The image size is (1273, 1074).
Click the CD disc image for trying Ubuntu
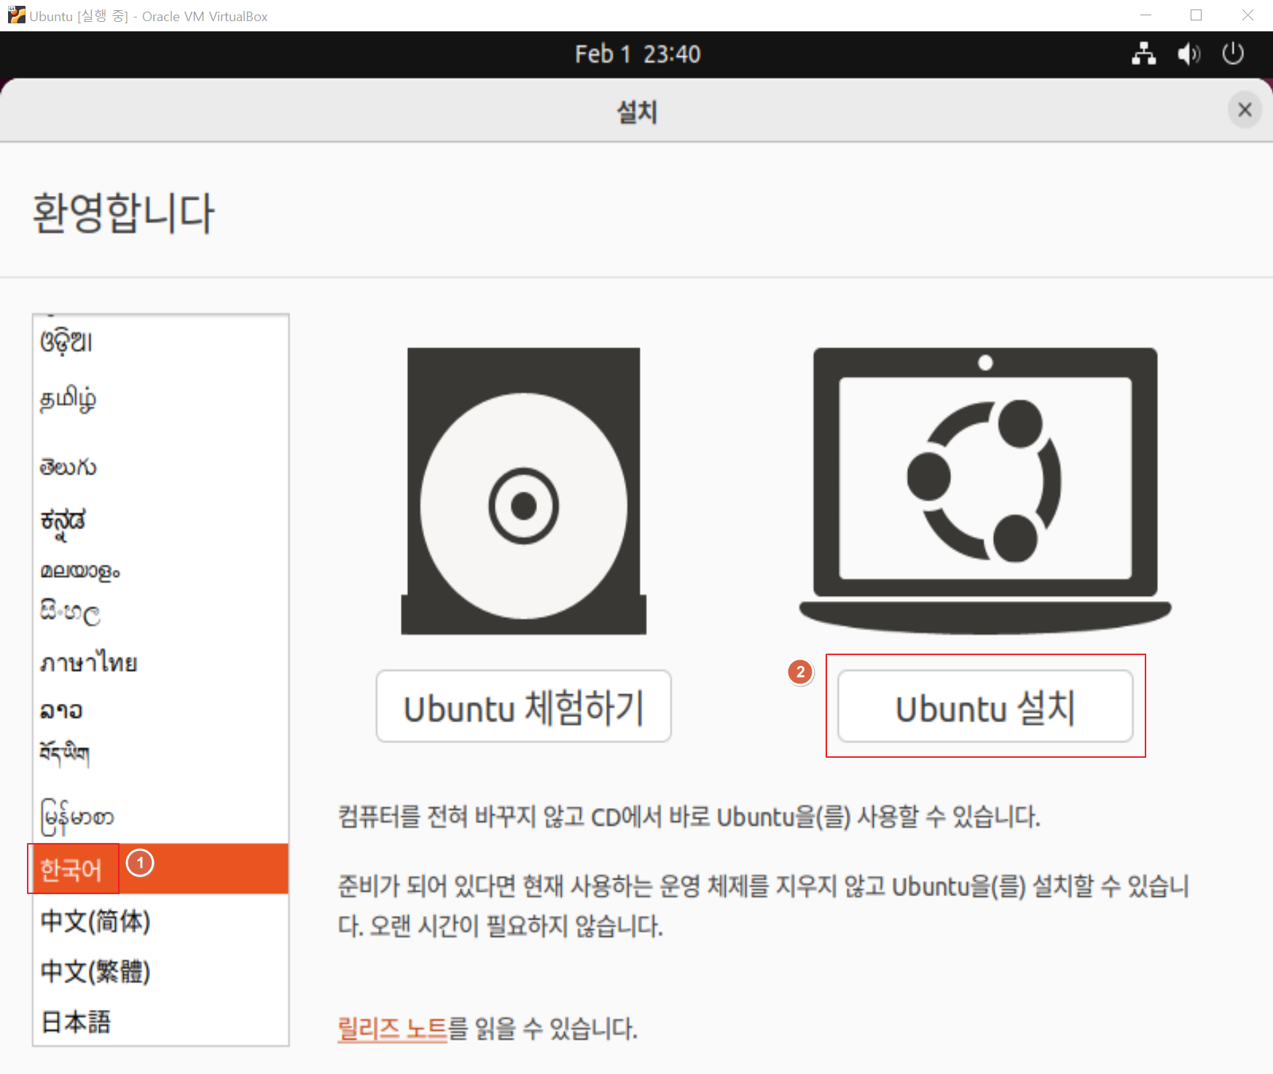[x=523, y=491]
